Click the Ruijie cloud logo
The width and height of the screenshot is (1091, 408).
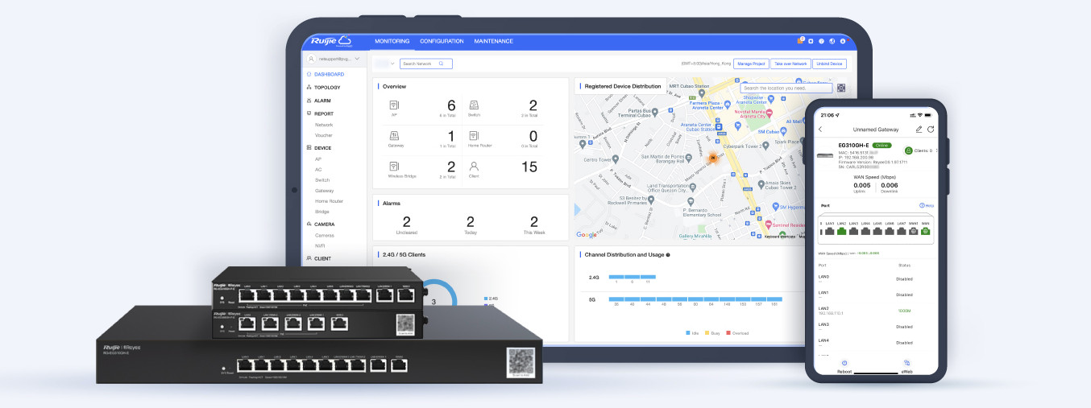coord(331,41)
